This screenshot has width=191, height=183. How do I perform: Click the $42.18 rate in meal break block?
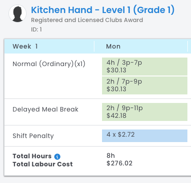pyautogui.click(x=116, y=116)
